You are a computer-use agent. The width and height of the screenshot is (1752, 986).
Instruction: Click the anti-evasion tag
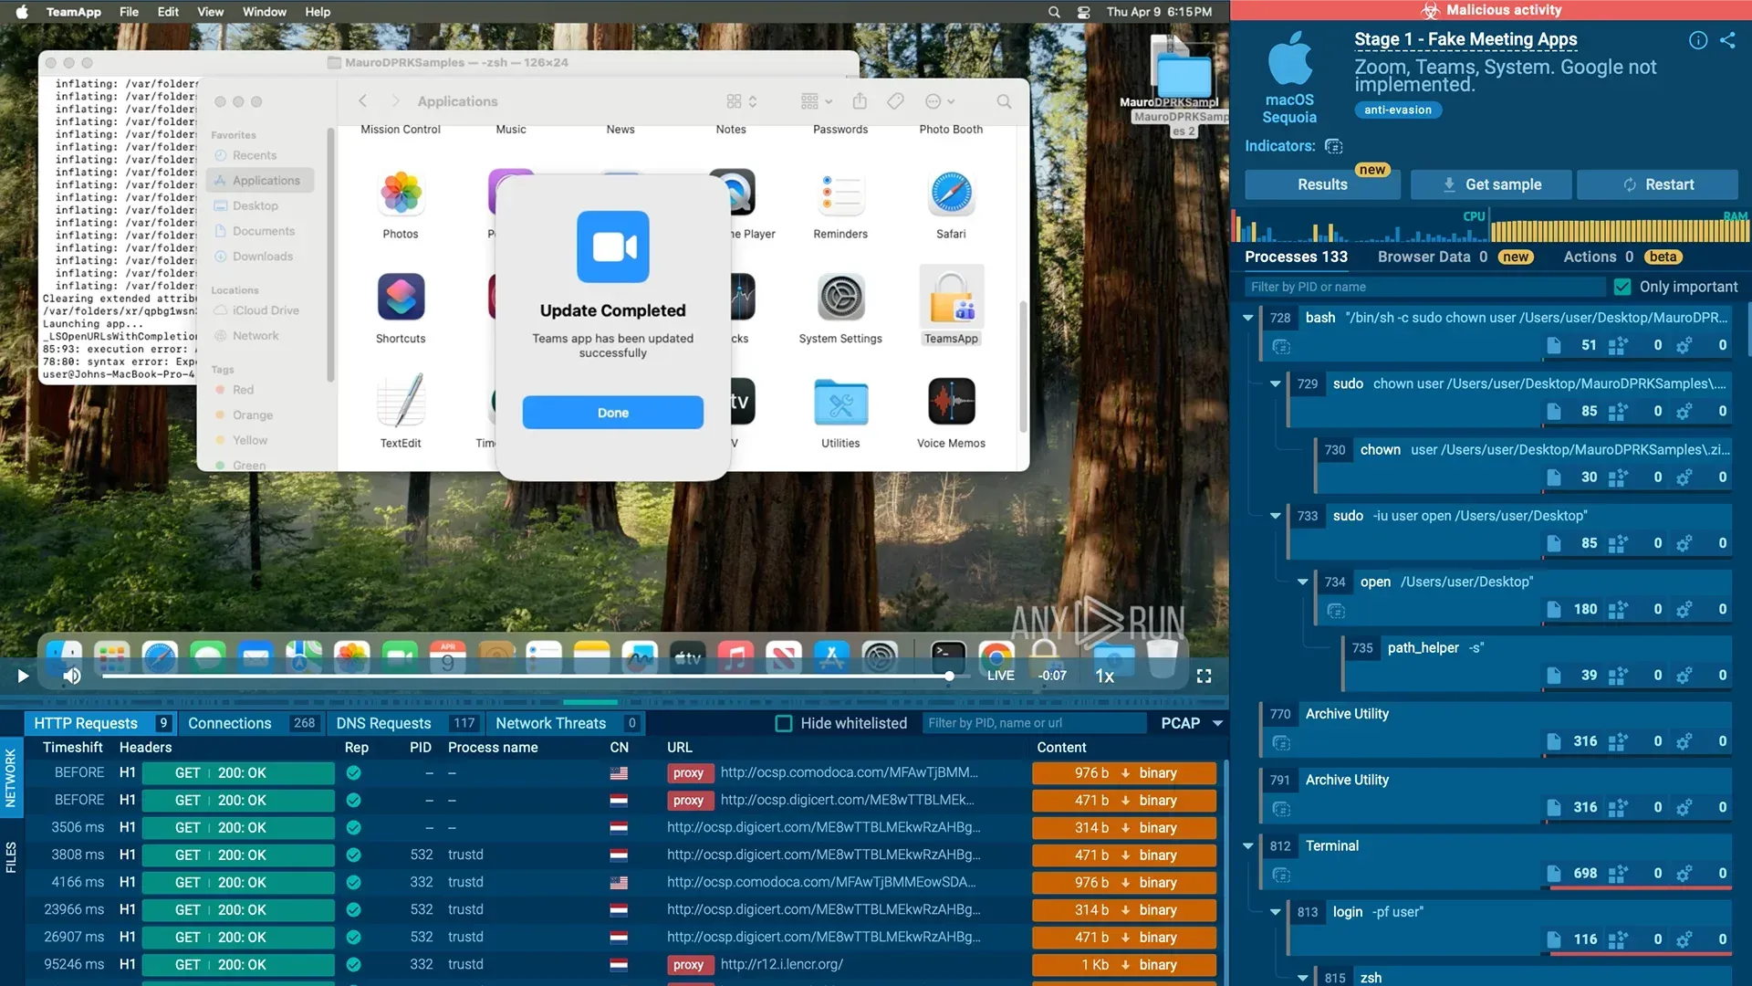coord(1398,110)
